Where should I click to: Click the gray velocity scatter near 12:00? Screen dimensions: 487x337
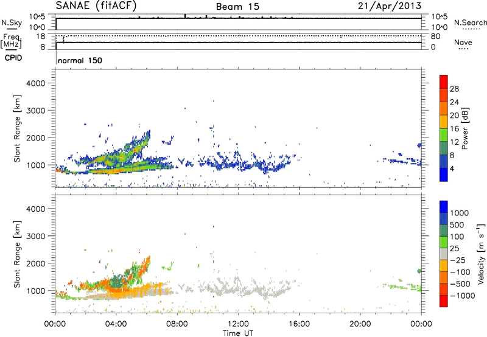tap(236, 287)
